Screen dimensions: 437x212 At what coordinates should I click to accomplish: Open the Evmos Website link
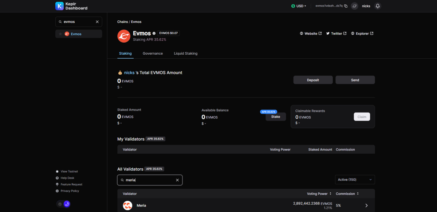pyautogui.click(x=311, y=34)
